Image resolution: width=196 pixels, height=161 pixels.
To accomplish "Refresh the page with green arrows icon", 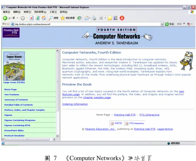I will point(38,18).
